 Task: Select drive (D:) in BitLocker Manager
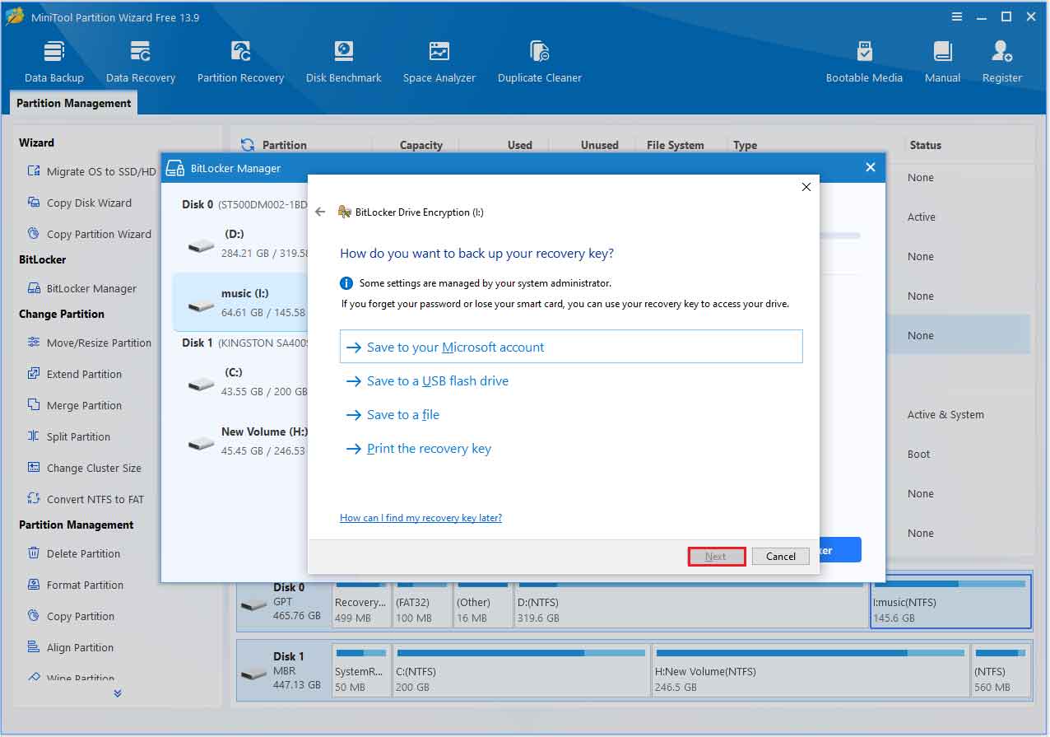pos(240,244)
